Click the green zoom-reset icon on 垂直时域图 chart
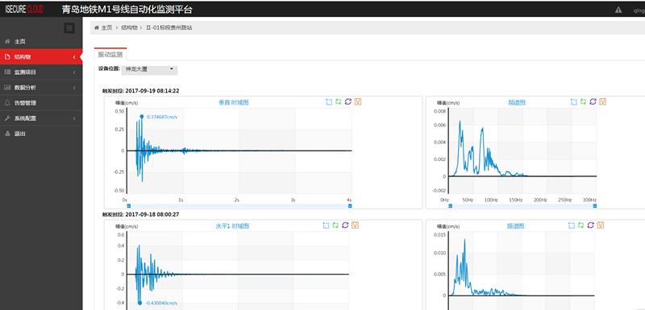 [338, 101]
